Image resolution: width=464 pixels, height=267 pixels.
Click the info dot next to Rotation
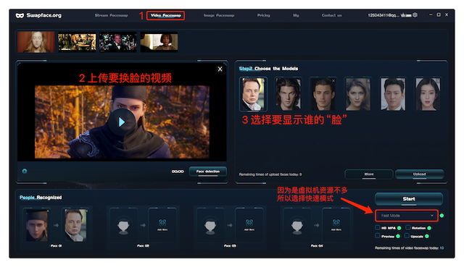429,228
